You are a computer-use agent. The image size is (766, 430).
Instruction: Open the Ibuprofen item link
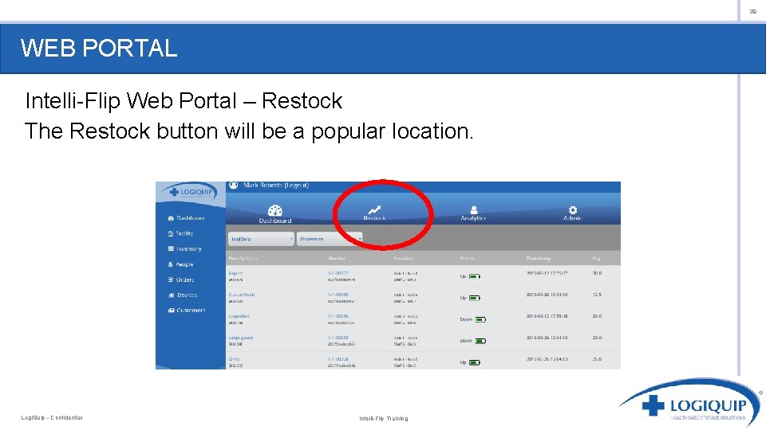[x=239, y=316]
